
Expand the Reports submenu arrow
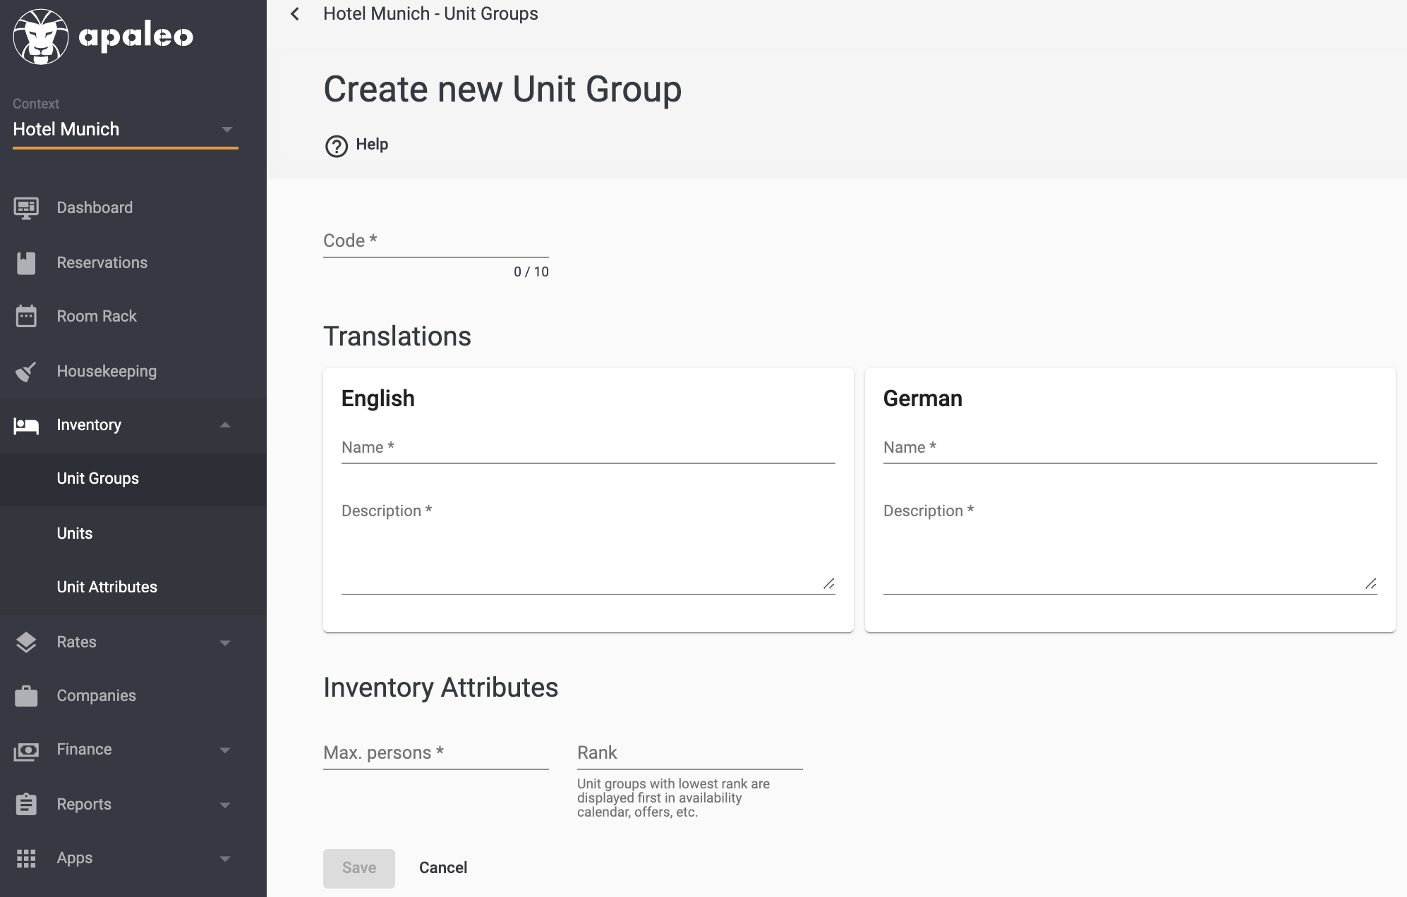[225, 805]
